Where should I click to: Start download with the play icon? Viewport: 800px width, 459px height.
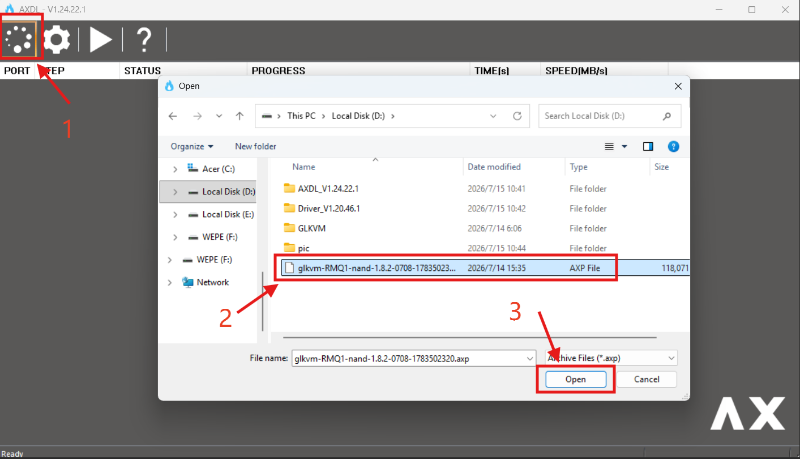pos(101,39)
